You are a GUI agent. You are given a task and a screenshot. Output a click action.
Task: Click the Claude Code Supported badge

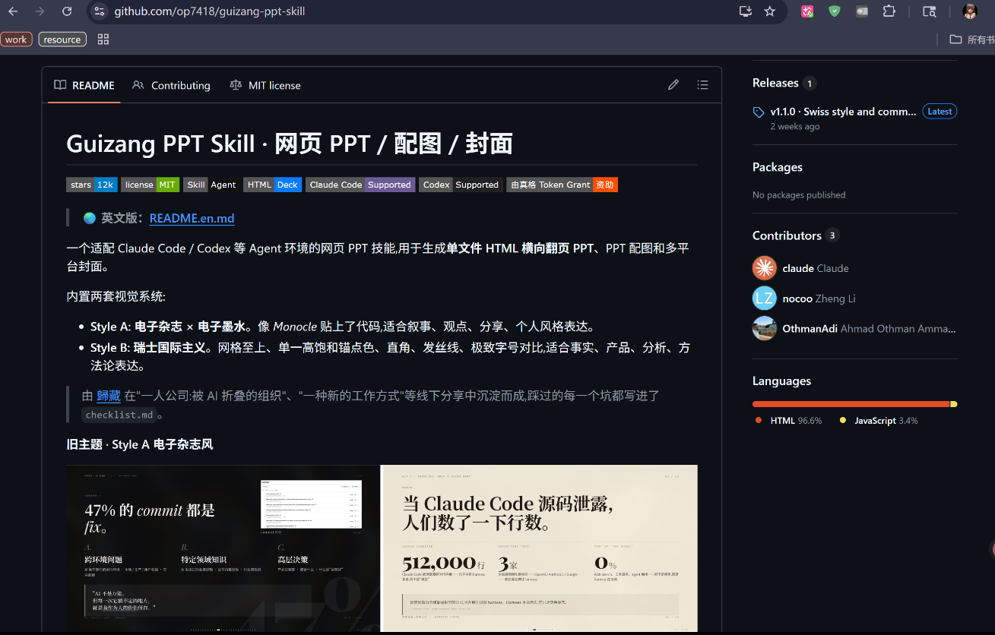[360, 185]
